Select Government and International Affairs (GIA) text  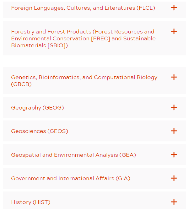coord(71,178)
